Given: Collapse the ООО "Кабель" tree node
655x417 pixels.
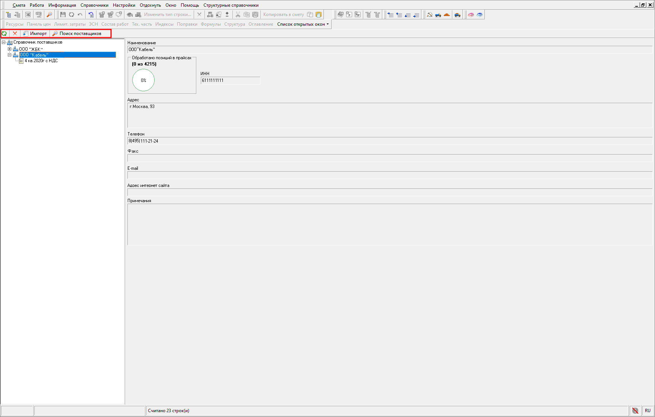Looking at the screenshot, I should pyautogui.click(x=10, y=55).
